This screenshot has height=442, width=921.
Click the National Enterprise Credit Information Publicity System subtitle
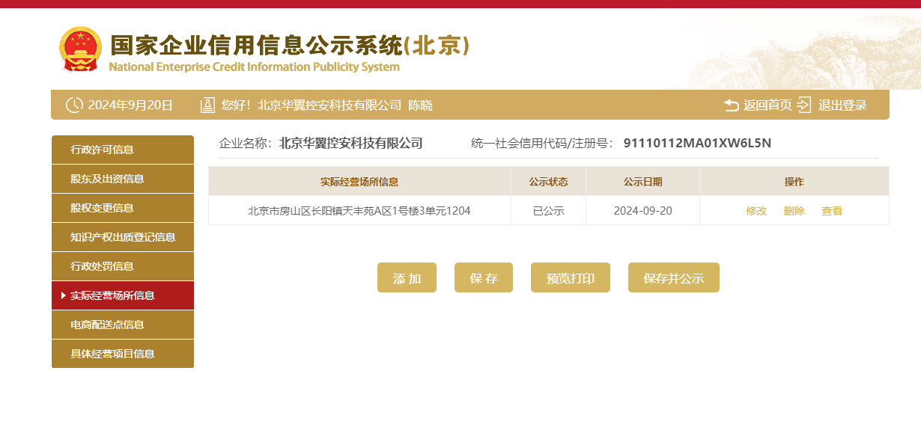pos(255,67)
